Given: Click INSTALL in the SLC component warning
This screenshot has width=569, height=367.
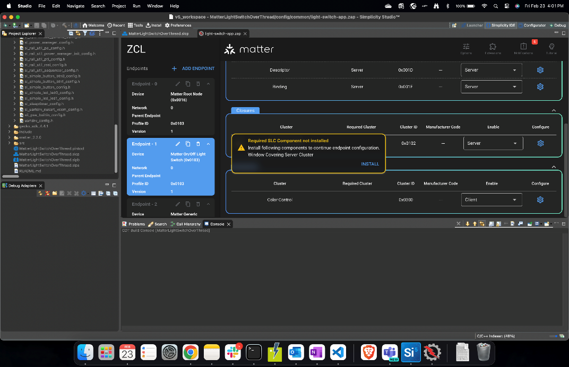Looking at the screenshot, I should coord(370,164).
